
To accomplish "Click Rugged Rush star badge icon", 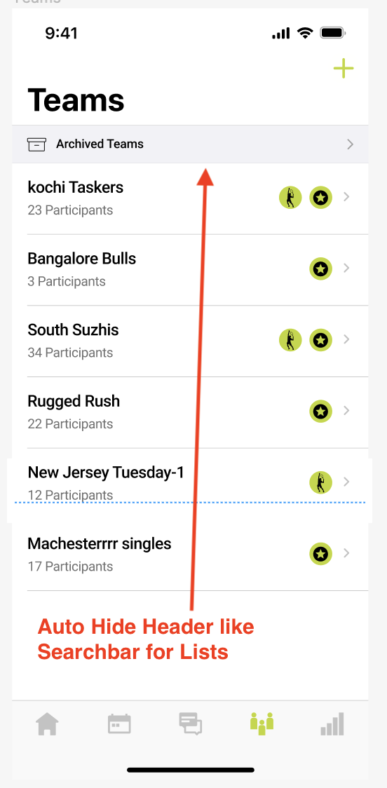I will (x=320, y=412).
